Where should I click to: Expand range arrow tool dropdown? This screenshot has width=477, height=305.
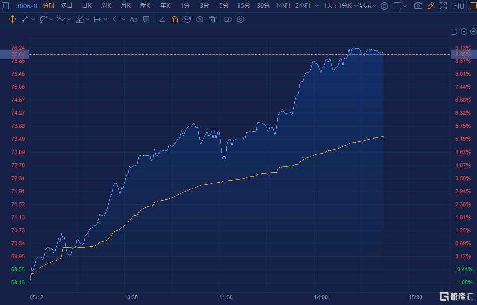point(106,20)
